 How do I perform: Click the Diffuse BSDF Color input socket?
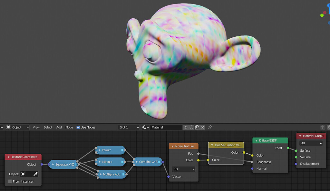pos(252,156)
